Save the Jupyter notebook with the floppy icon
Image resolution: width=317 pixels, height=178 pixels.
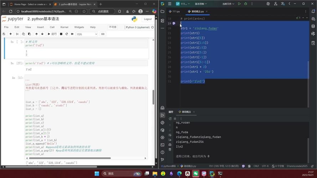(x=4, y=34)
